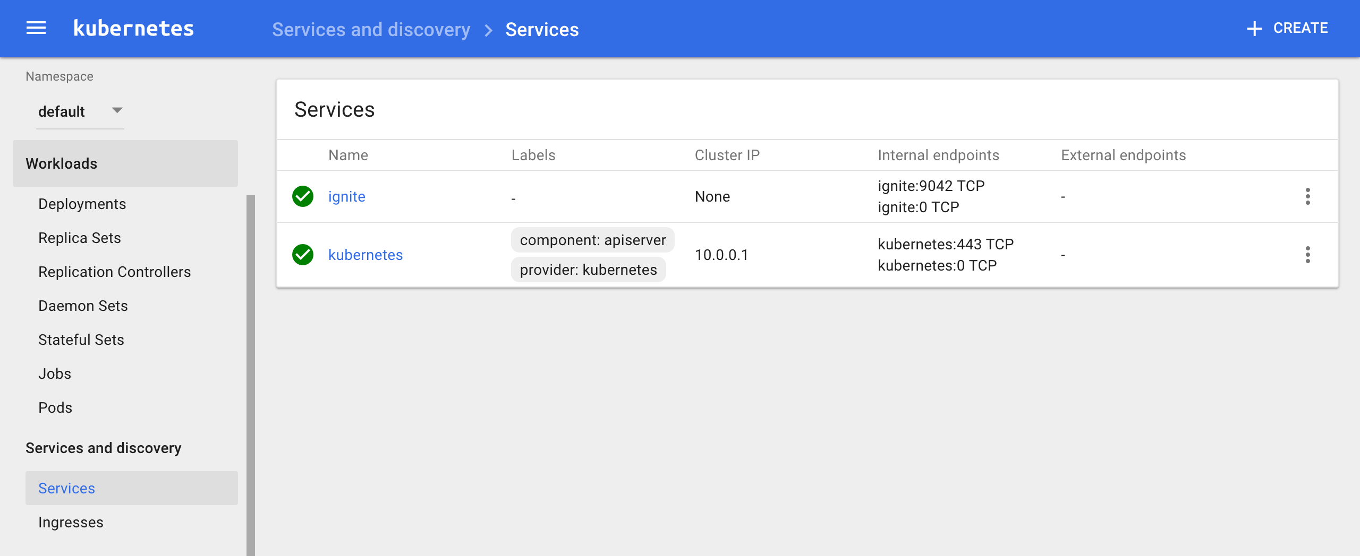Open Replication Controllers in sidebar

coord(115,272)
